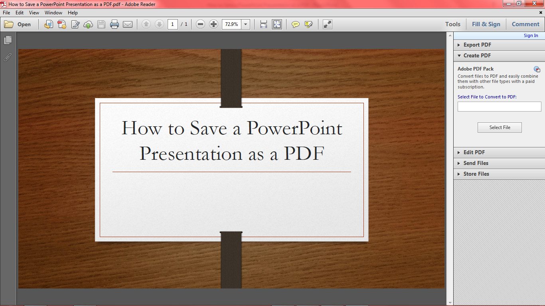Expand the Store Files section

coord(499,174)
